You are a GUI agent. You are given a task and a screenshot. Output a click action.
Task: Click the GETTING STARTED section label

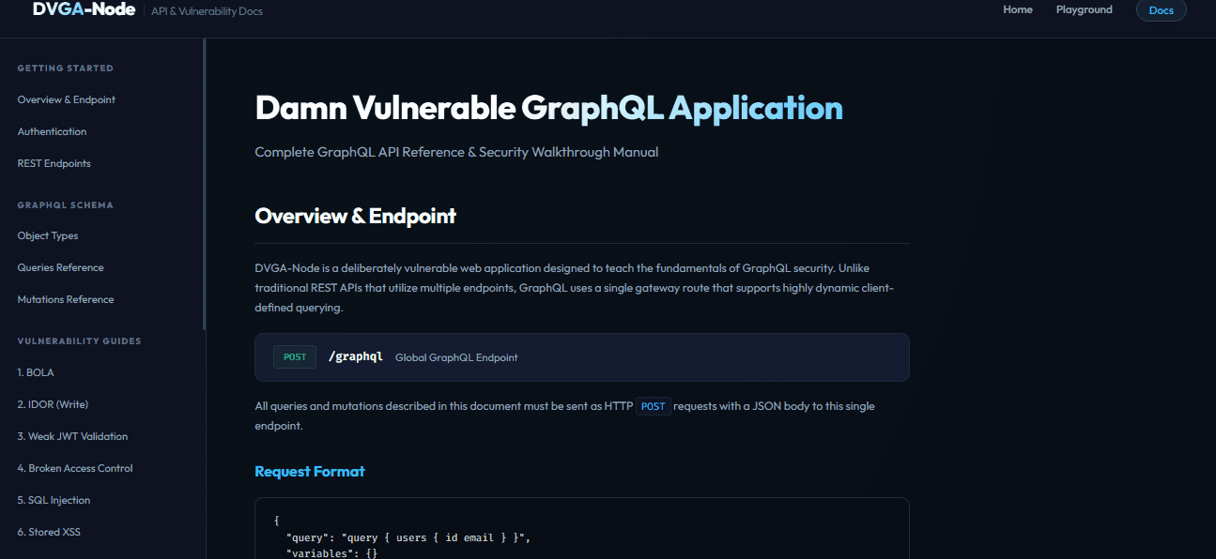pyautogui.click(x=66, y=68)
